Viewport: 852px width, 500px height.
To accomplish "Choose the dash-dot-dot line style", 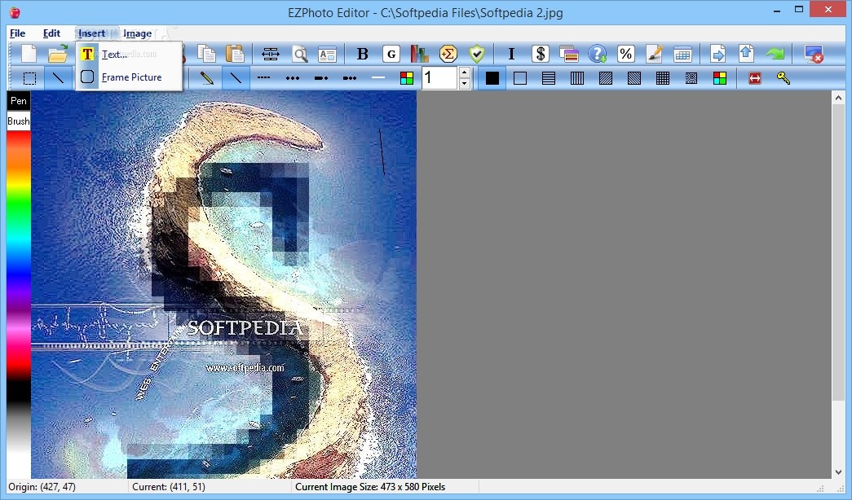I will click(350, 78).
